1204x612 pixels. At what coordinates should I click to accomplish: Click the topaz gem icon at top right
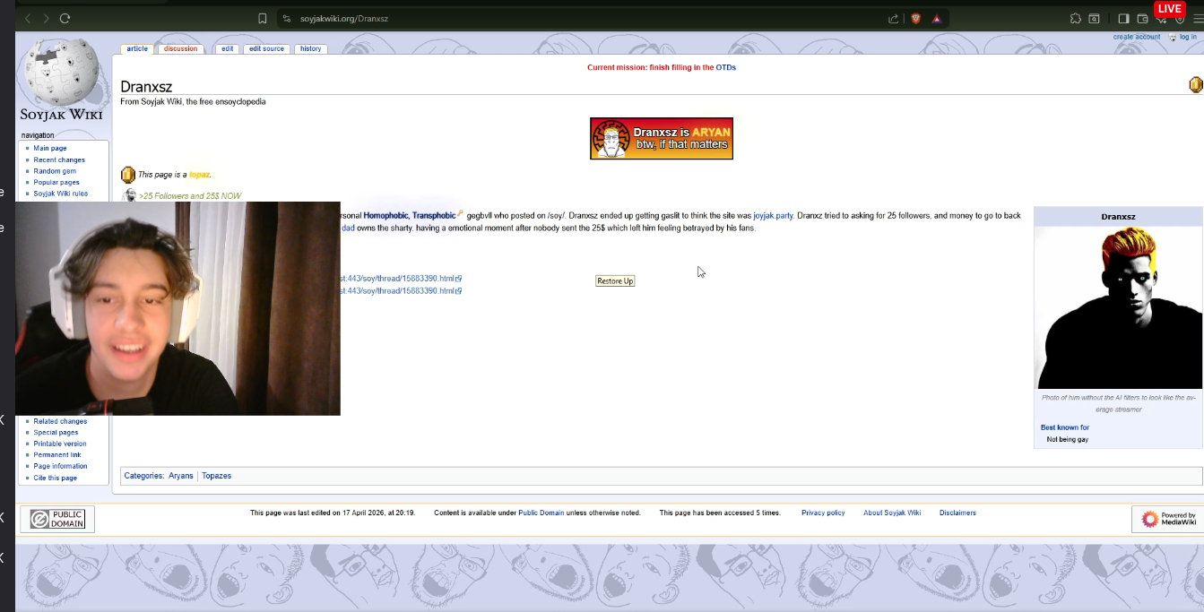(1195, 84)
